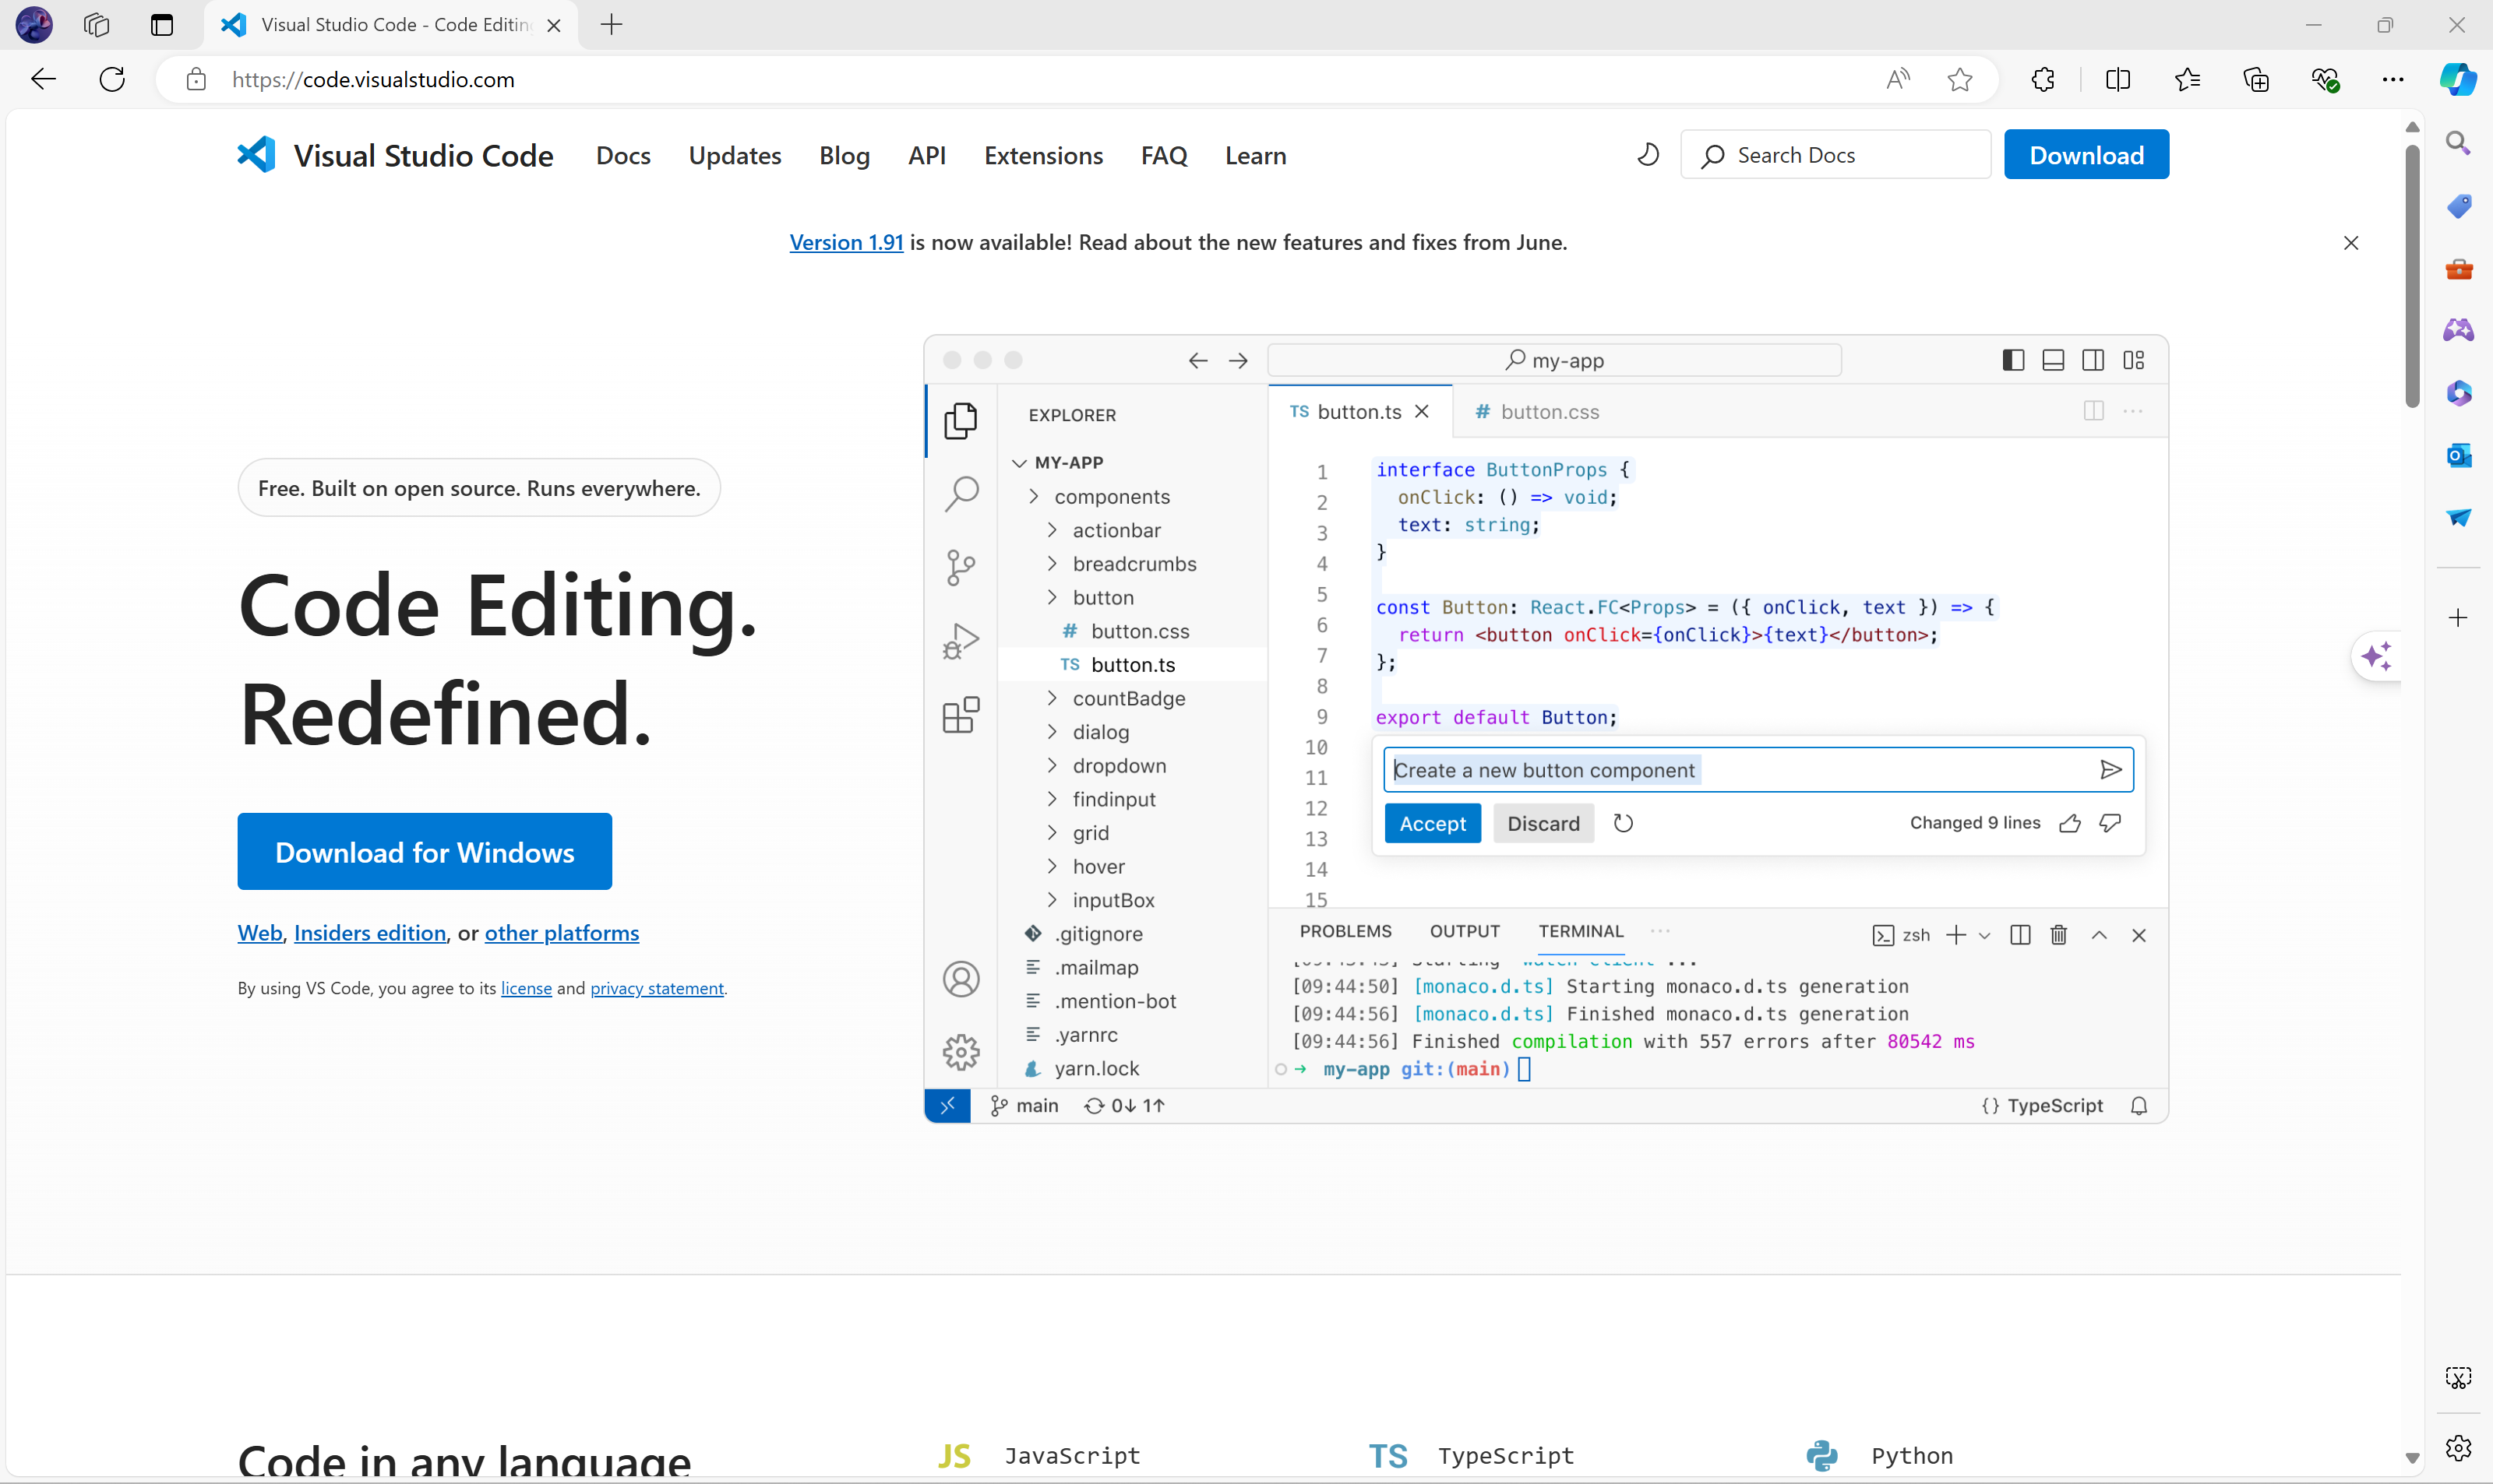
Task: Switch to the OUTPUT panel tab
Action: point(1465,931)
